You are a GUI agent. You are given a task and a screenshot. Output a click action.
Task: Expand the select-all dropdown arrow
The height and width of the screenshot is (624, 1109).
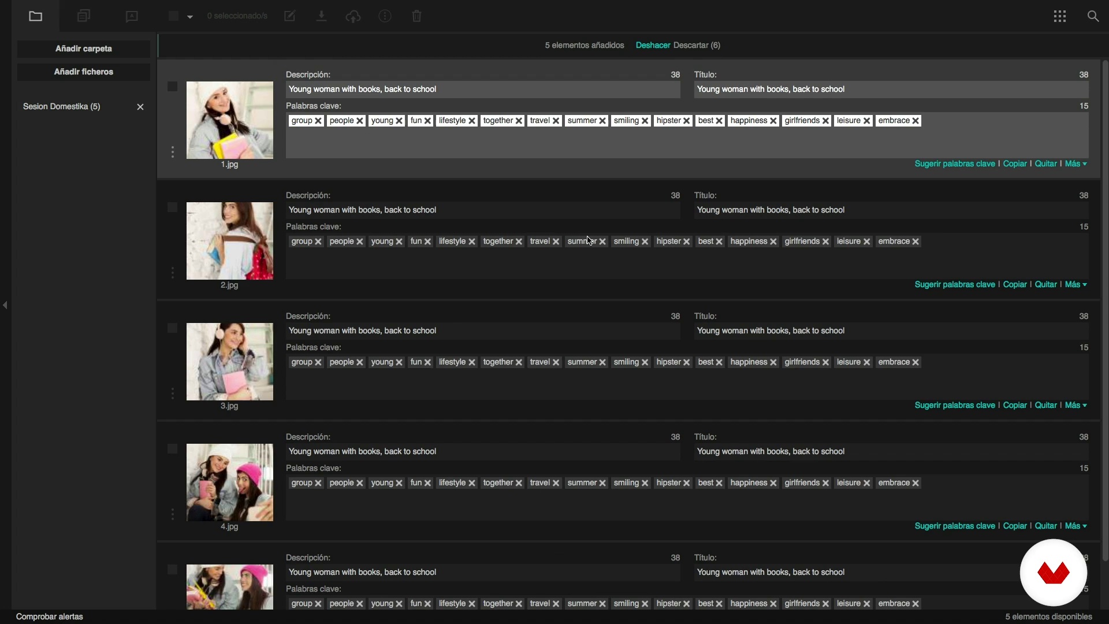pos(189,17)
